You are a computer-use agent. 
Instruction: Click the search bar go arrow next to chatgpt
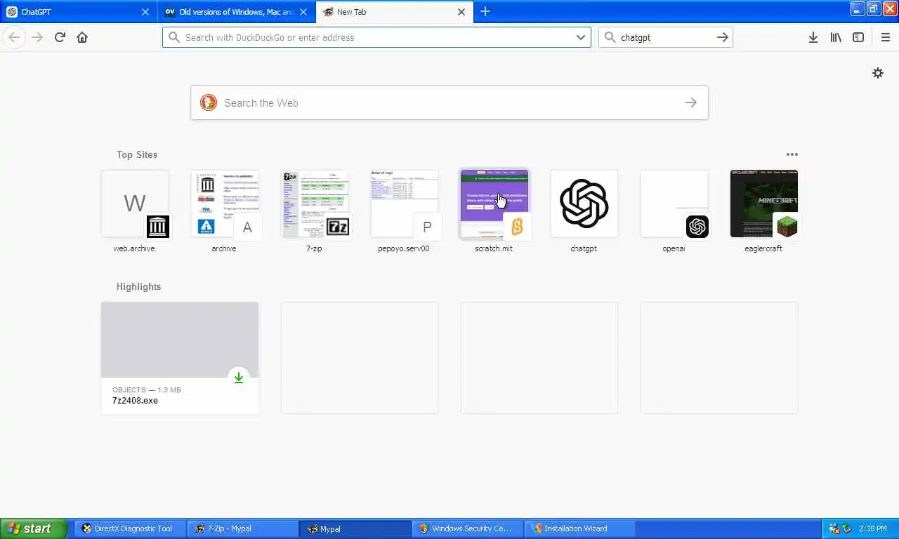[x=723, y=37]
